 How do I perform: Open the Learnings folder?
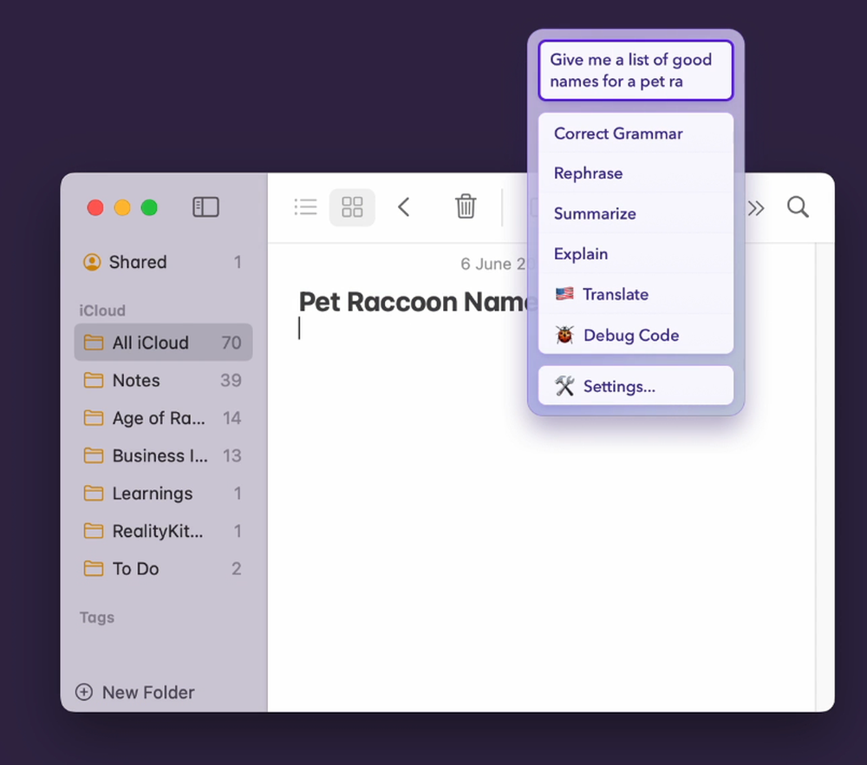click(x=163, y=494)
